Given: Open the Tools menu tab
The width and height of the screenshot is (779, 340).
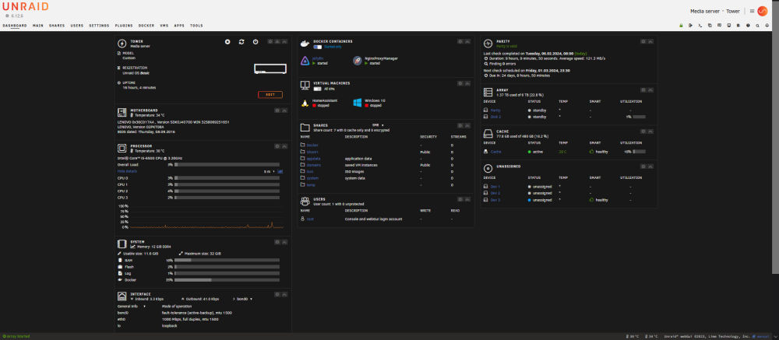Looking at the screenshot, I should tap(196, 26).
